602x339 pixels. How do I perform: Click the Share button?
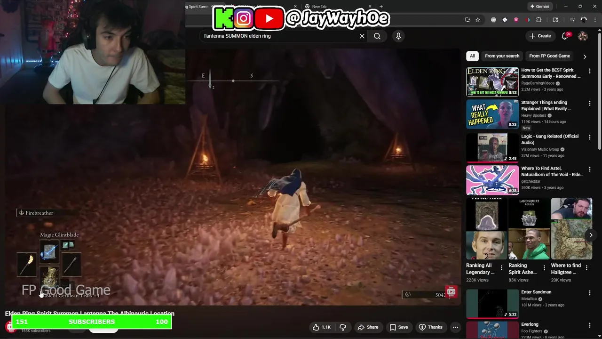pyautogui.click(x=368, y=327)
